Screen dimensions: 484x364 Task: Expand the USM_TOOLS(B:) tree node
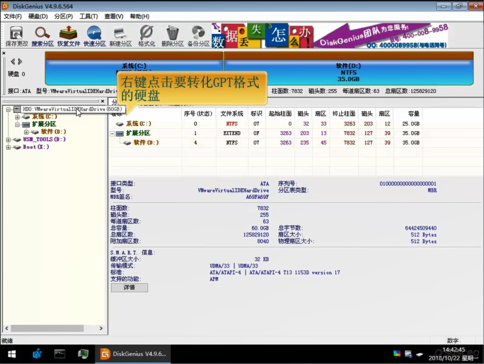(9, 140)
